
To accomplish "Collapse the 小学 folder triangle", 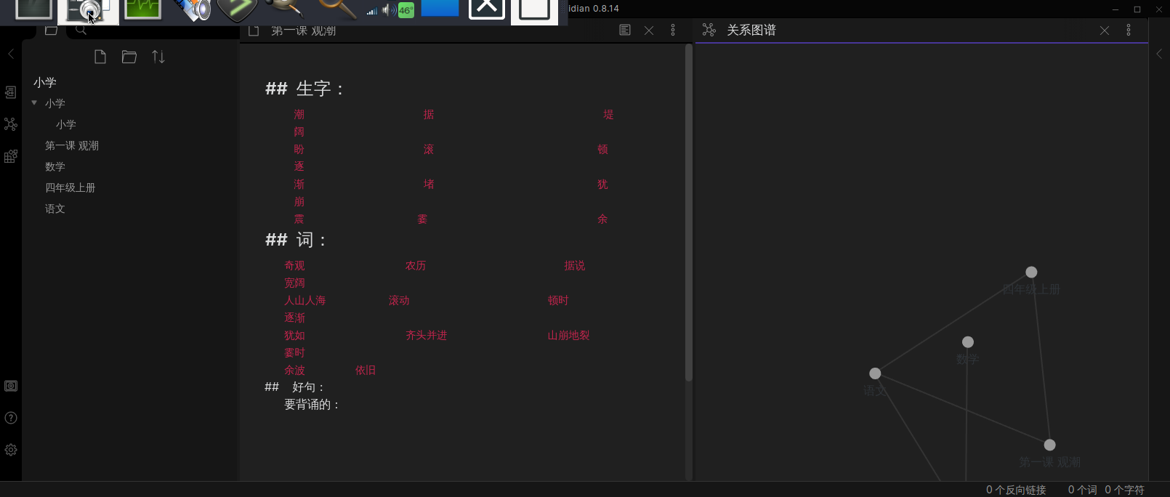I will 34,103.
